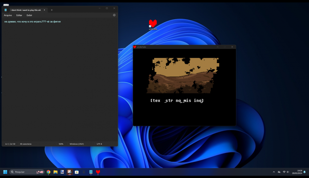Open the clock and date 19:29 flyout

[x=297, y=172]
